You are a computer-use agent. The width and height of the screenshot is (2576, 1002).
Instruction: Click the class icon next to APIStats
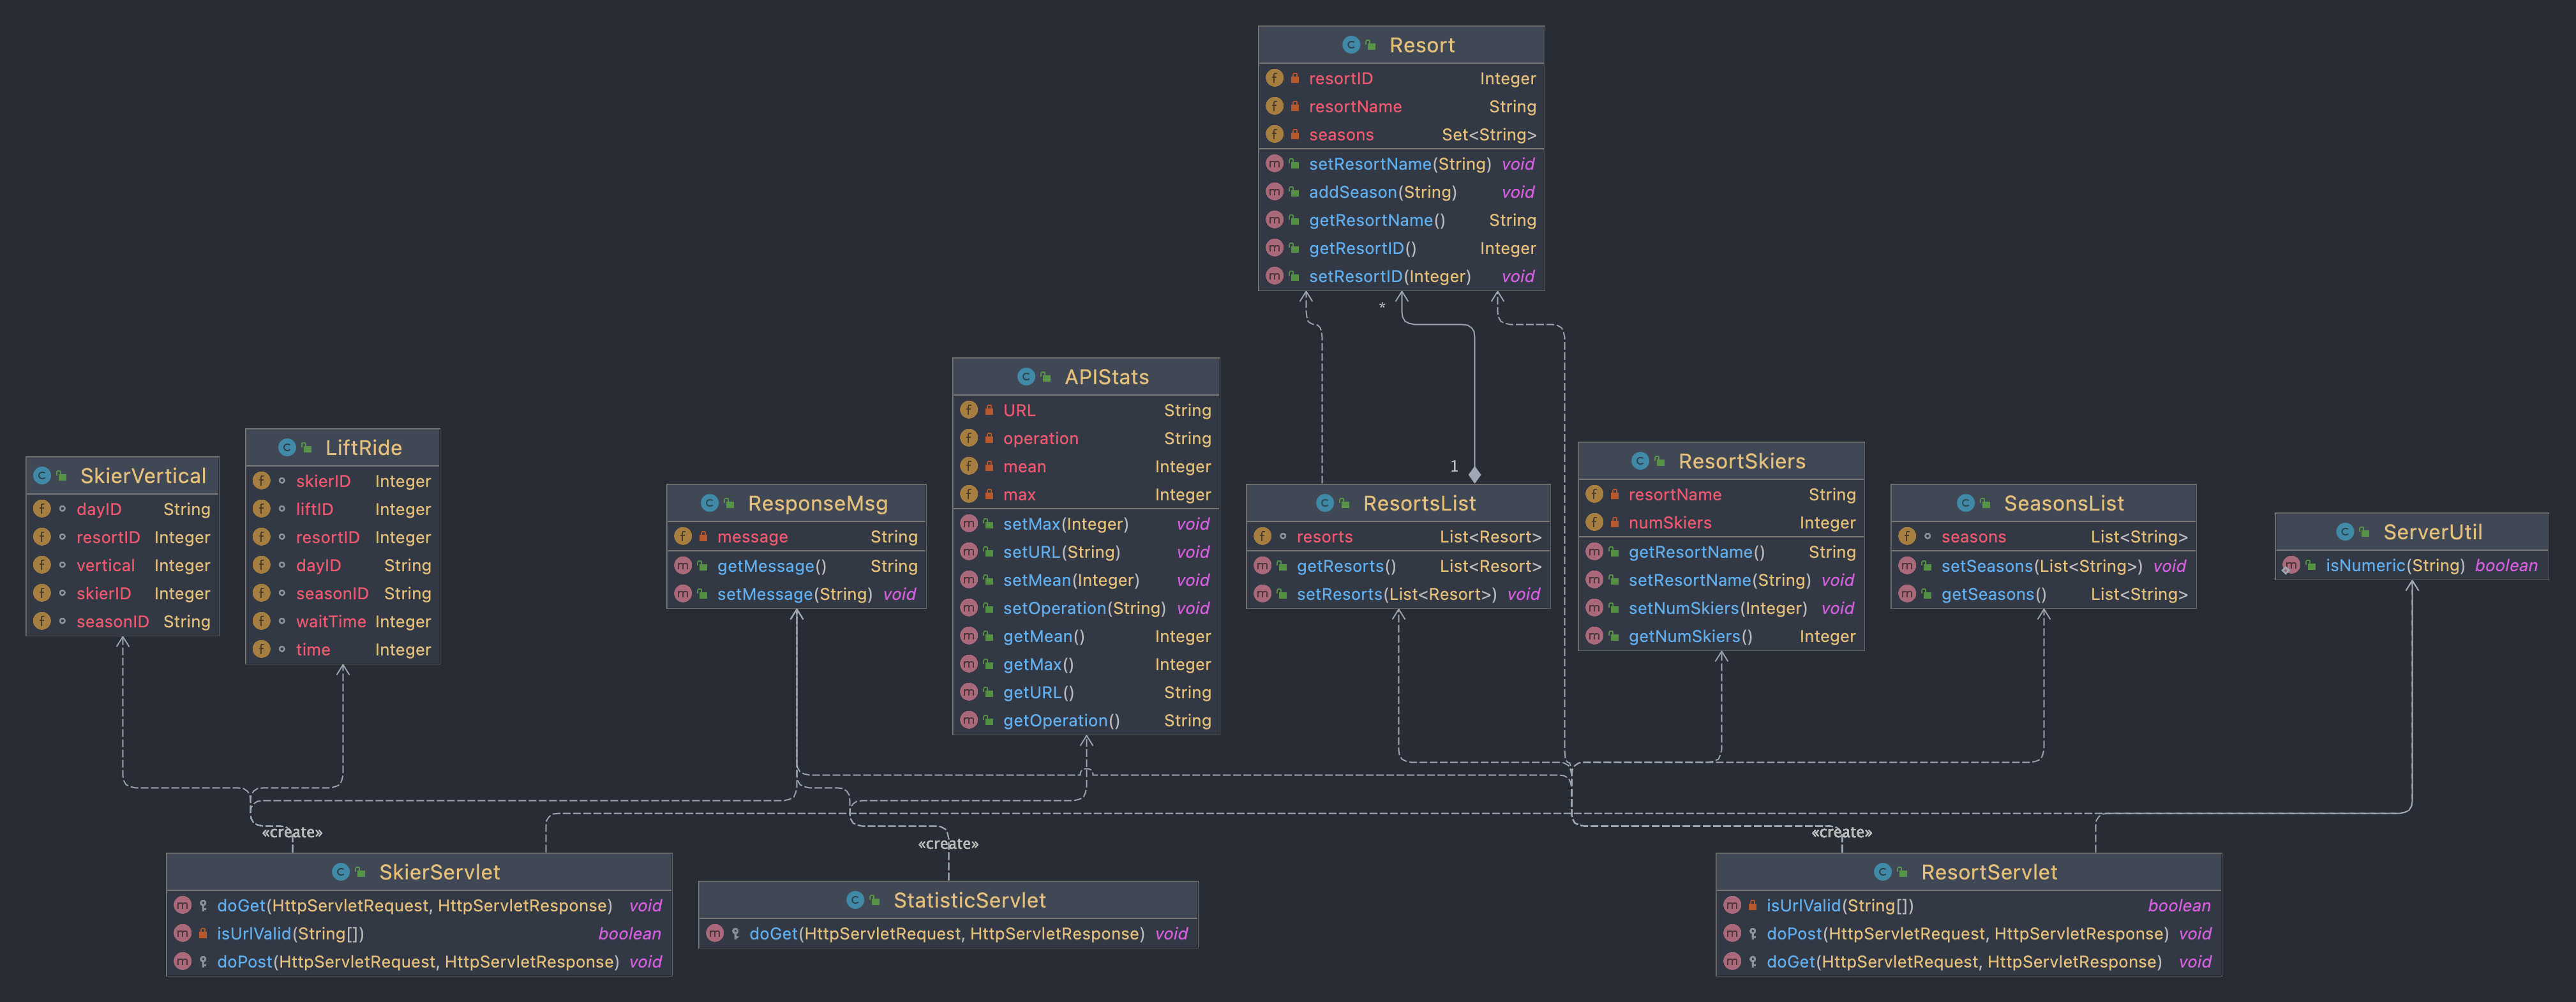pos(1025,377)
